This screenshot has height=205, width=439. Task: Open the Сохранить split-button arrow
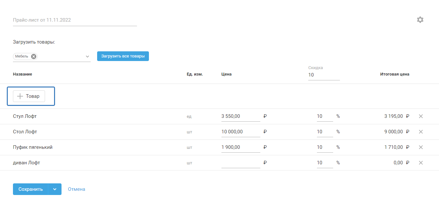[x=55, y=189]
